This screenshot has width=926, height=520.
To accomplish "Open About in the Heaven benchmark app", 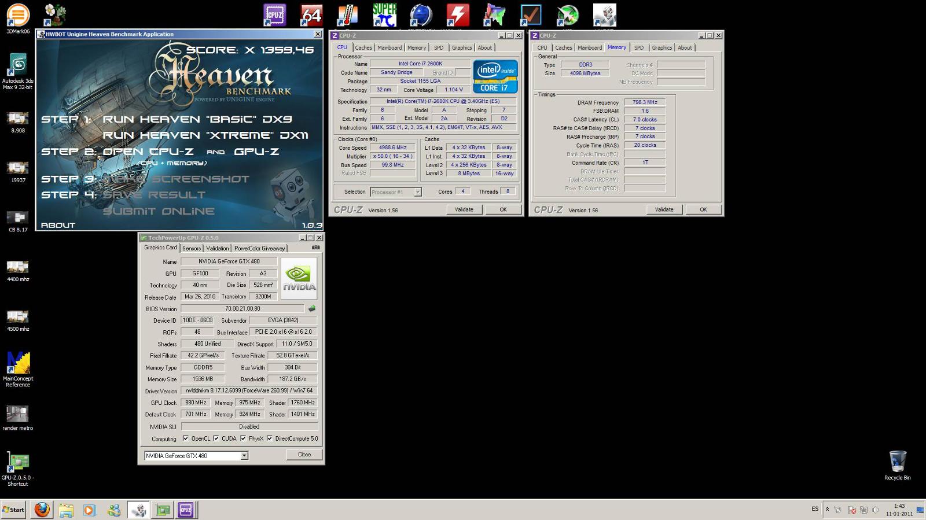I will coord(58,225).
